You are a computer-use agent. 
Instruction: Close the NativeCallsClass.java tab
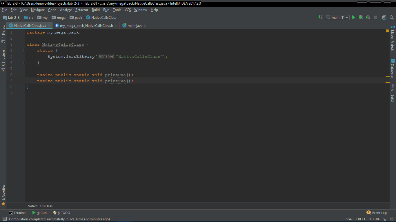[x=49, y=25]
